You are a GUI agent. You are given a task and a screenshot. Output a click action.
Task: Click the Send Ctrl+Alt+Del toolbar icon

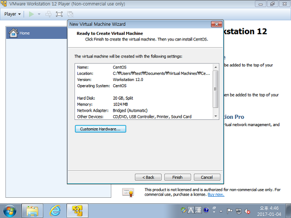tap(48, 14)
